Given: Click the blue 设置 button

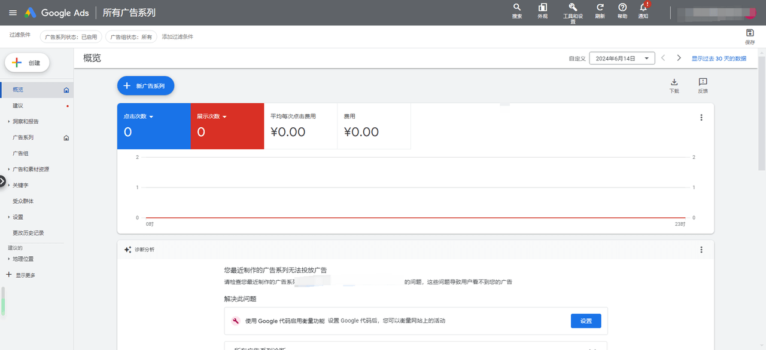Looking at the screenshot, I should (x=586, y=321).
